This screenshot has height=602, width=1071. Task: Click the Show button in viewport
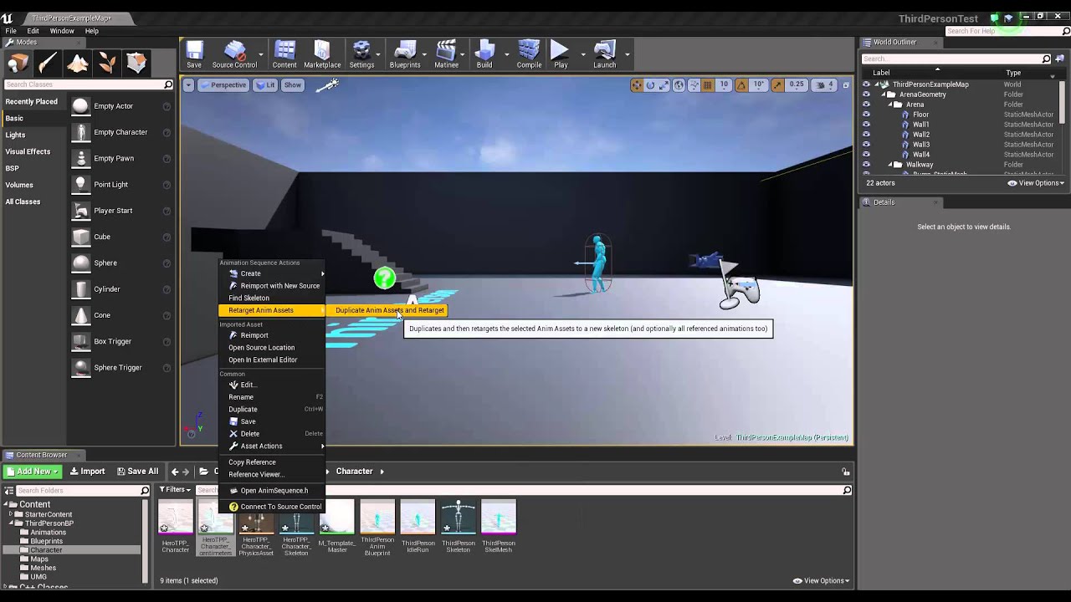(292, 84)
